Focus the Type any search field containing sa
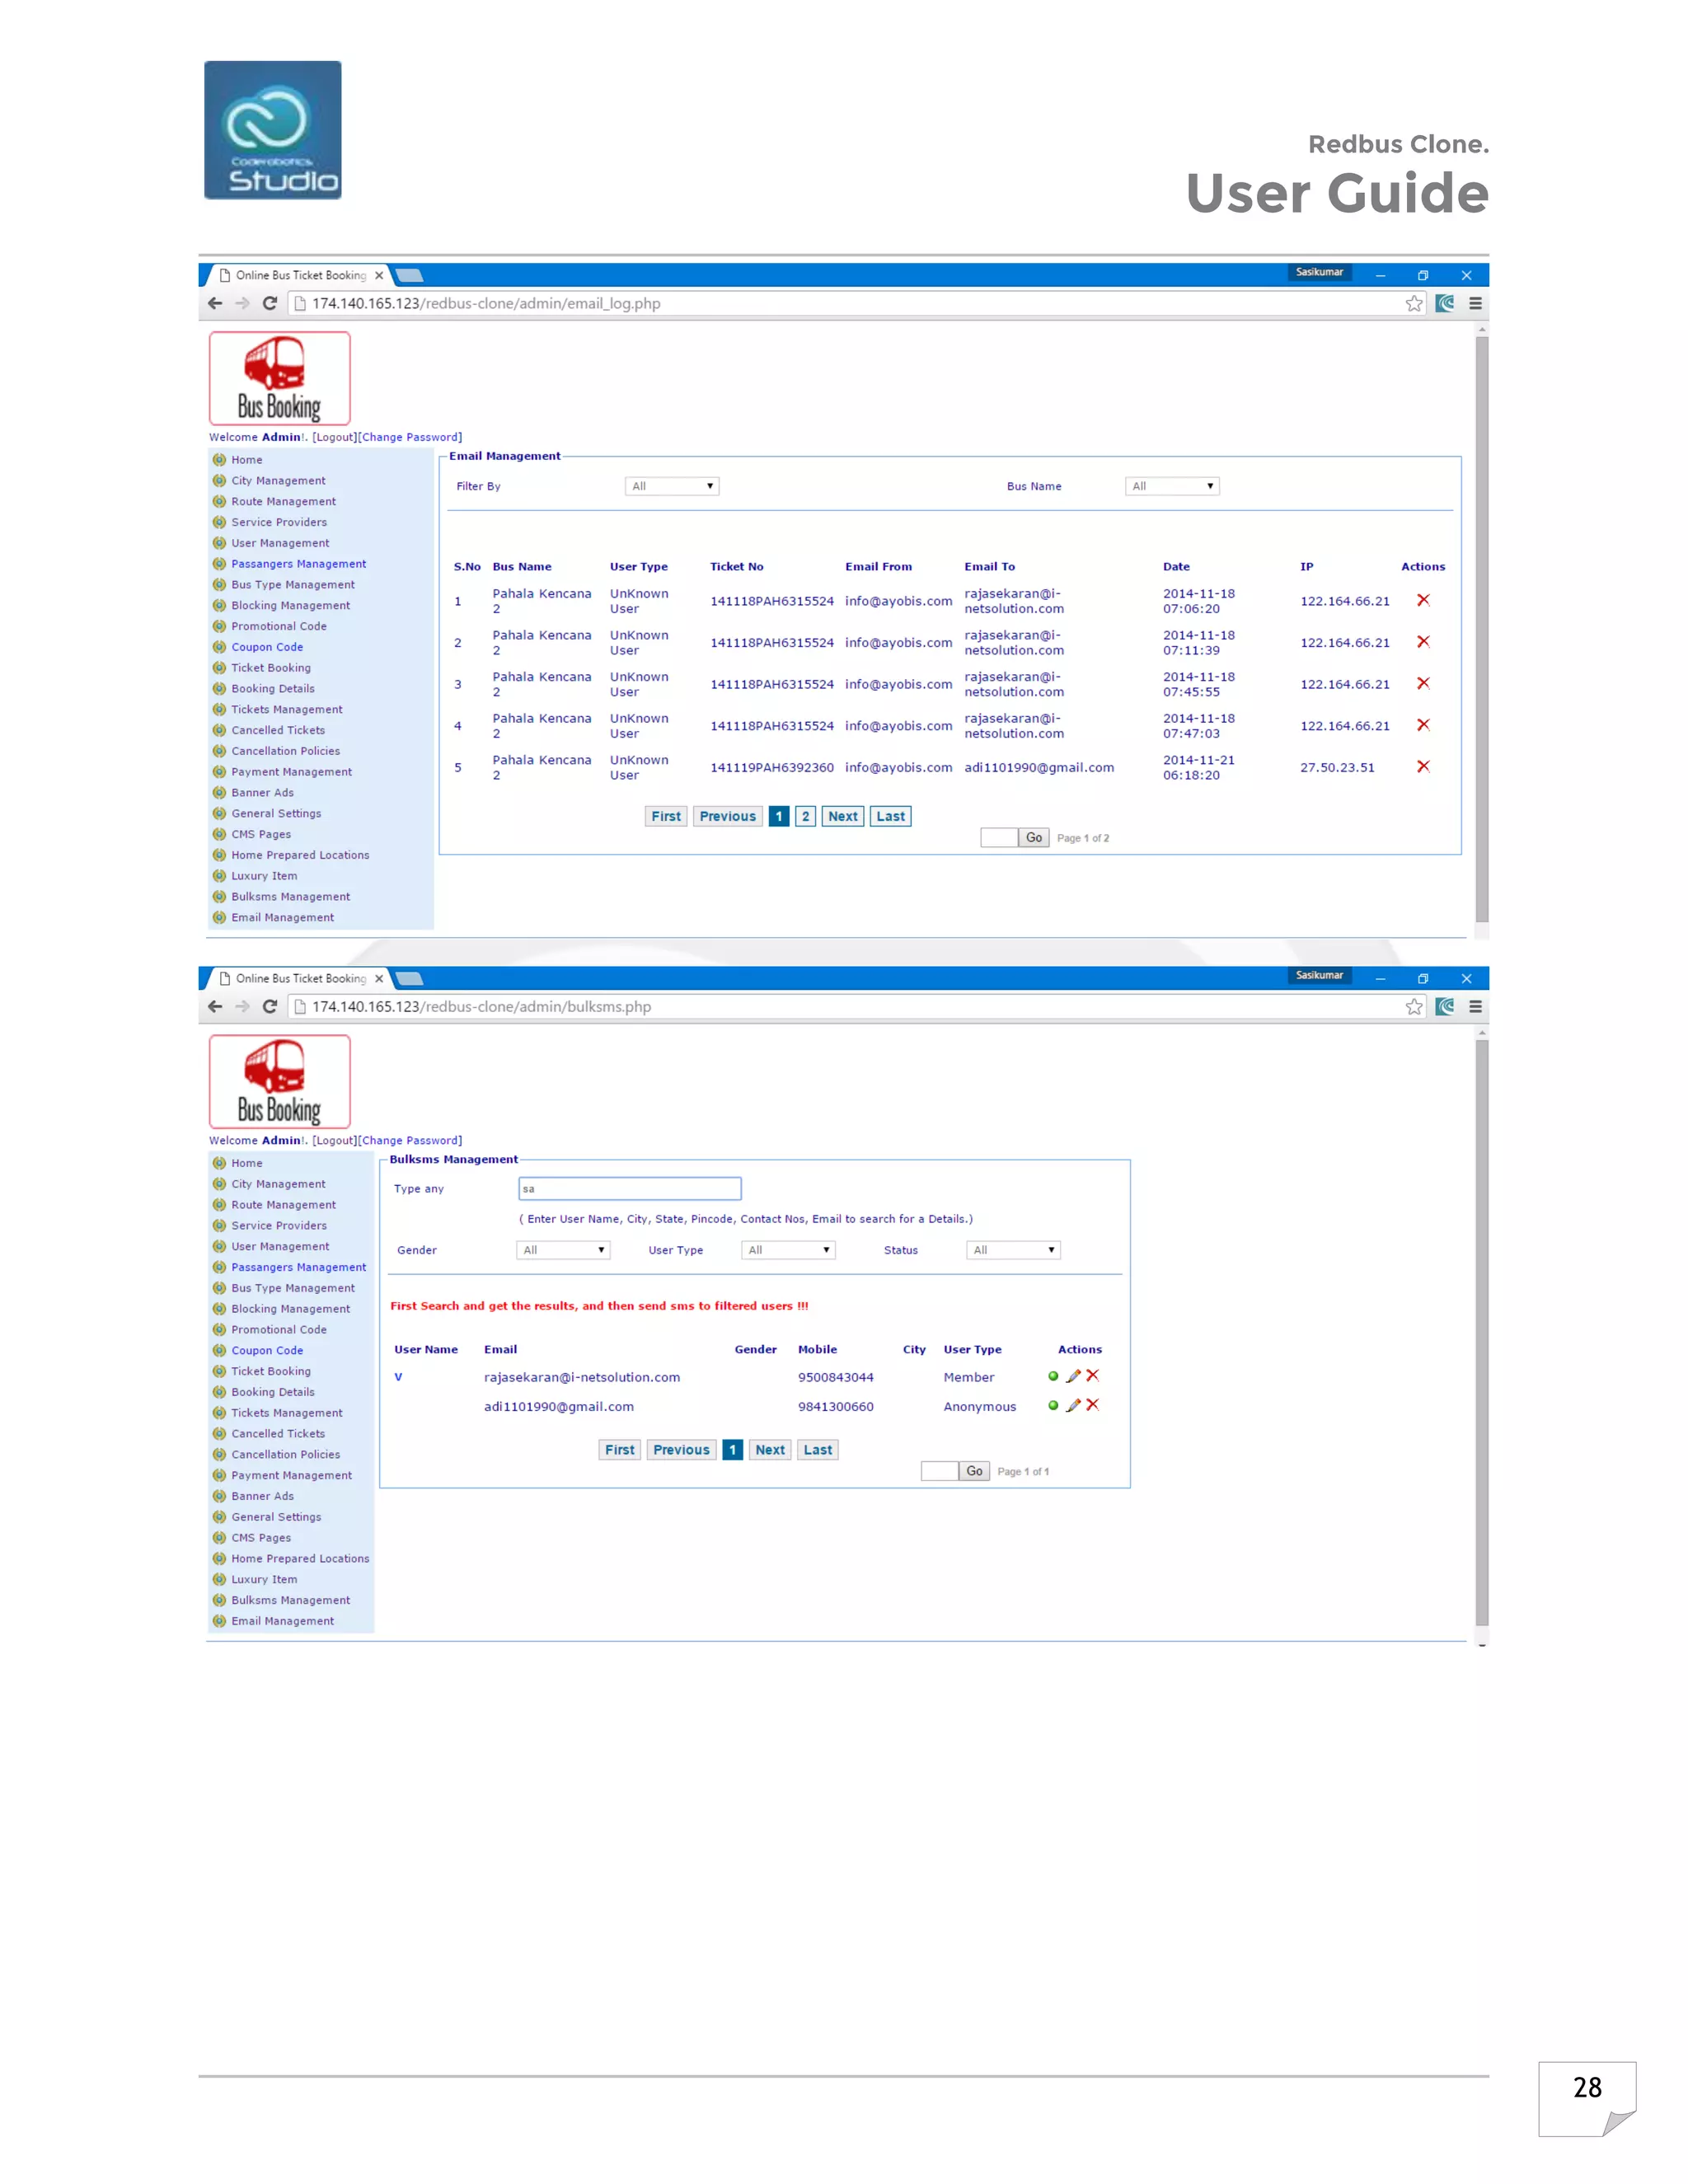1688x2184 pixels. click(630, 1189)
